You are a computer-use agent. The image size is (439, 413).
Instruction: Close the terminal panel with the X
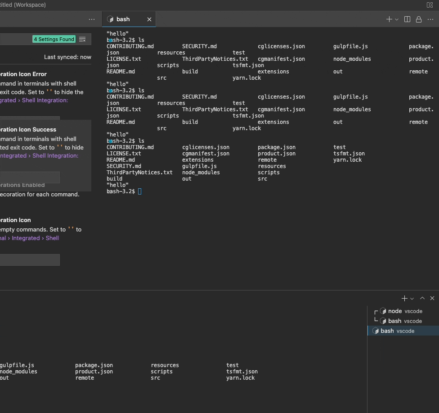pos(432,298)
